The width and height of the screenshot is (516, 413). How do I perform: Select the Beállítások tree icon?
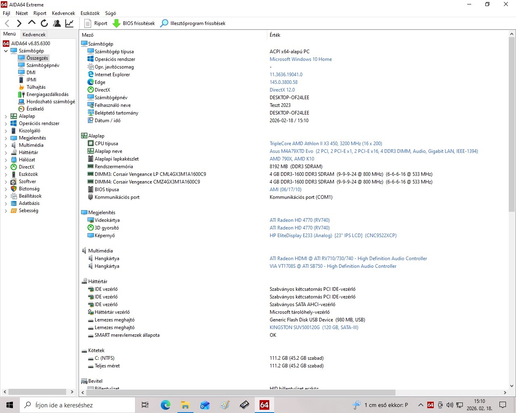point(14,196)
